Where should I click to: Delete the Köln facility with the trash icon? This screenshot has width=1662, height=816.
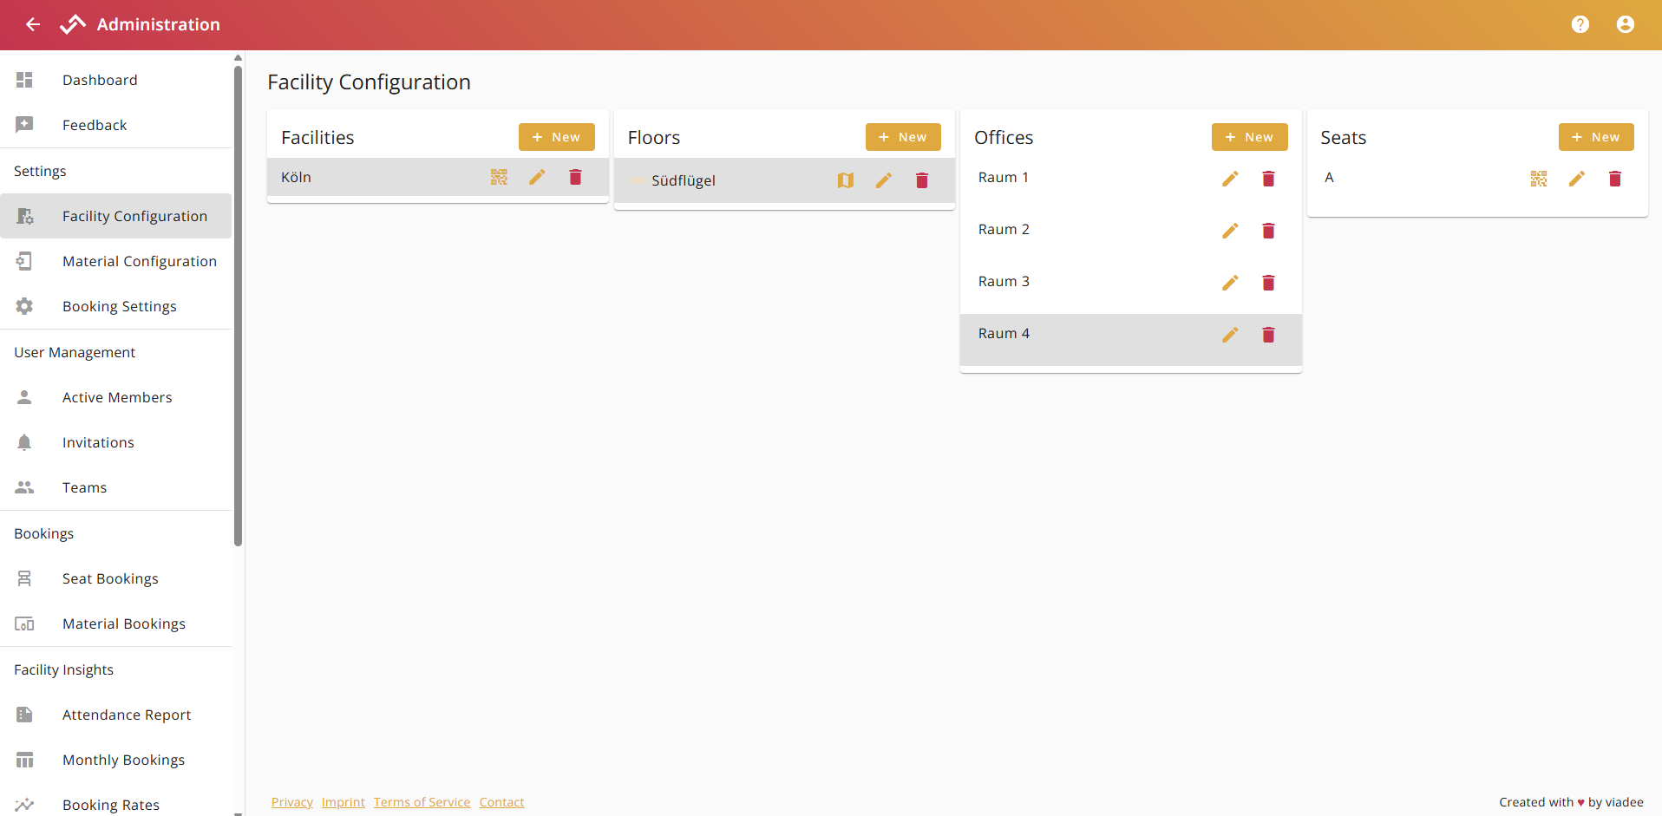click(x=575, y=177)
